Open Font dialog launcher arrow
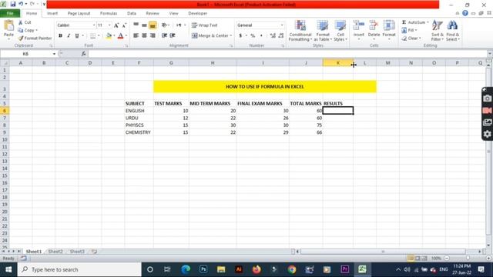The width and height of the screenshot is (493, 277). [126, 46]
